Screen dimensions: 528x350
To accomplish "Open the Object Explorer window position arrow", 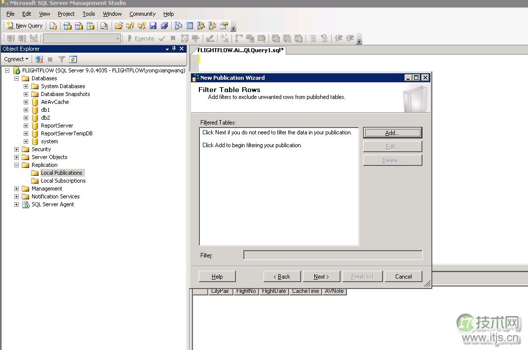I will pos(167,49).
